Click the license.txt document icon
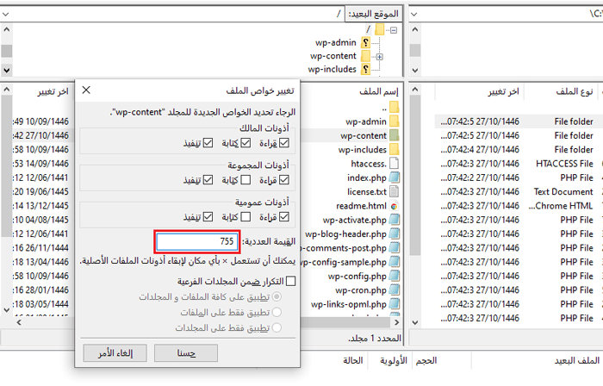This screenshot has height=386, width=603. (x=395, y=191)
